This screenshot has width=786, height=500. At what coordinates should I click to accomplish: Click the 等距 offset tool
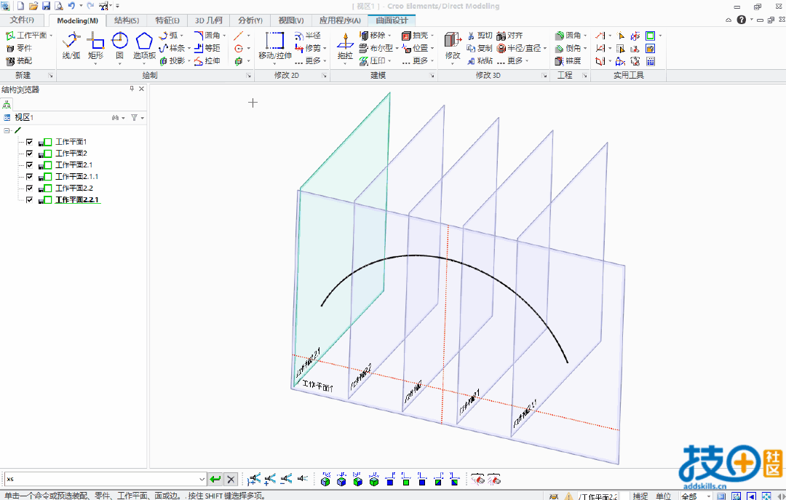[207, 48]
